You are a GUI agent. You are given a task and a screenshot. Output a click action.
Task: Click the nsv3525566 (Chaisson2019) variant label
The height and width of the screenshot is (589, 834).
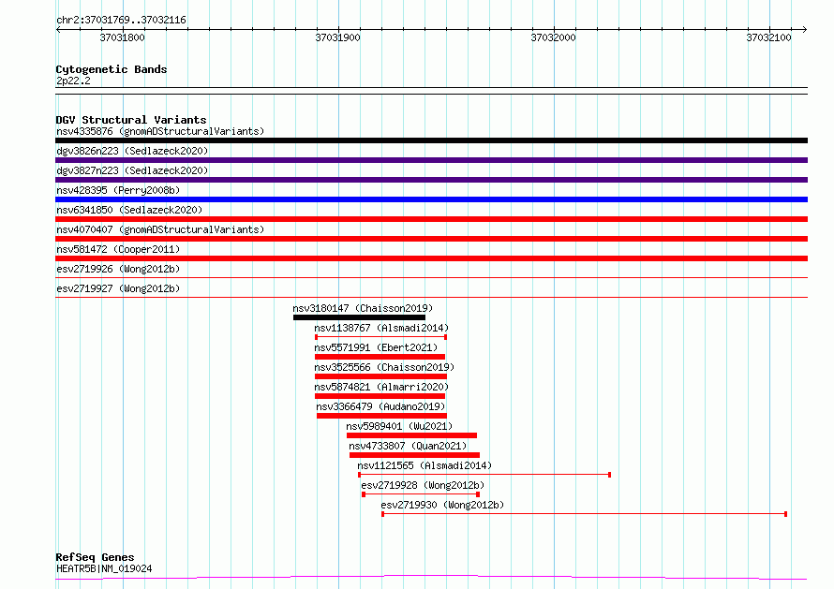384,367
